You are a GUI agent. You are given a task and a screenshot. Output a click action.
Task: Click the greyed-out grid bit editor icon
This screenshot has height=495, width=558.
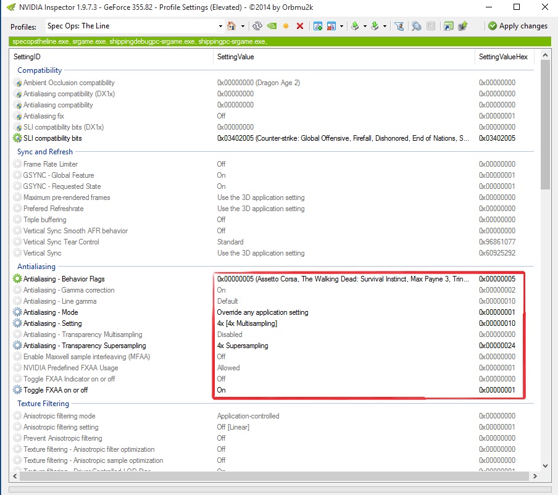[431, 26]
